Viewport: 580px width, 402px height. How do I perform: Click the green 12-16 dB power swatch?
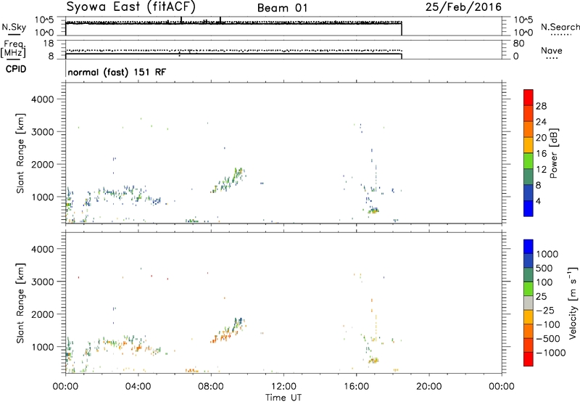[x=529, y=160]
